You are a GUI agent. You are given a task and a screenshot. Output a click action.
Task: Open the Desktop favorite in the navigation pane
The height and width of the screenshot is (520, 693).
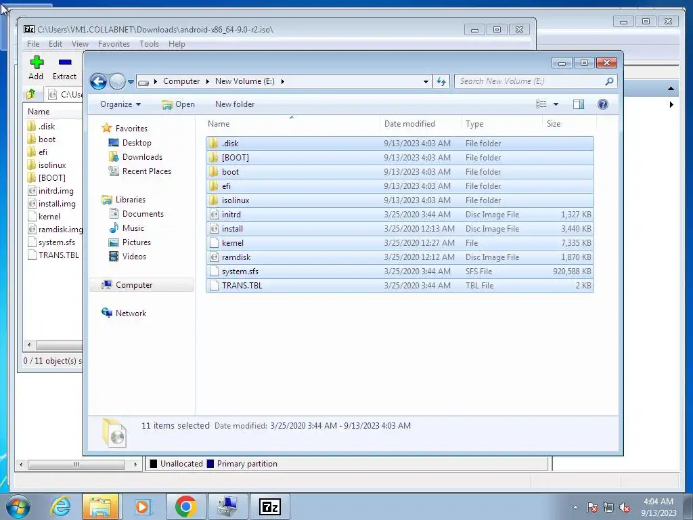pyautogui.click(x=137, y=143)
